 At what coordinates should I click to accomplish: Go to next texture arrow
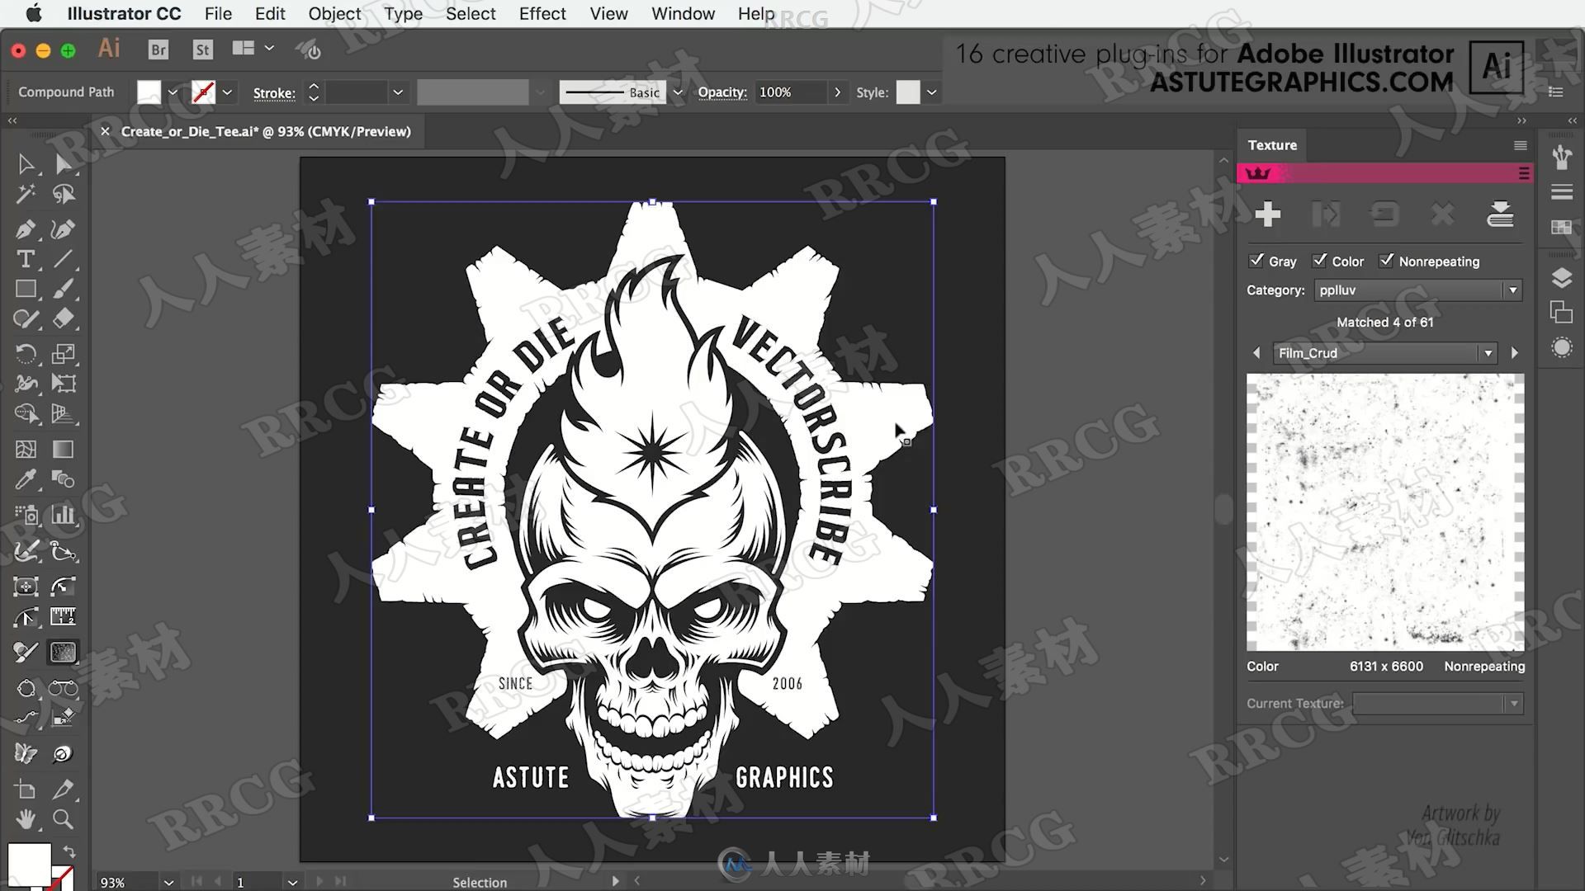click(1515, 353)
